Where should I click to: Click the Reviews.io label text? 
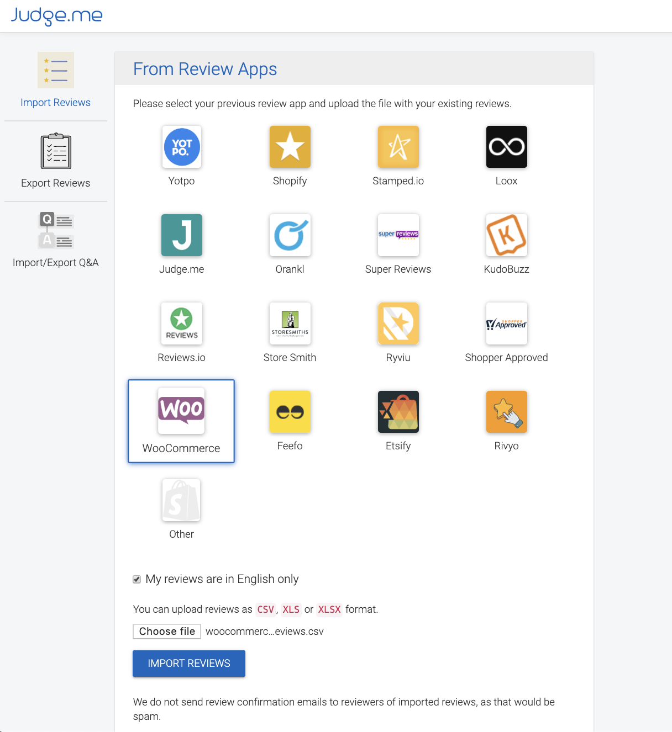[x=182, y=358]
